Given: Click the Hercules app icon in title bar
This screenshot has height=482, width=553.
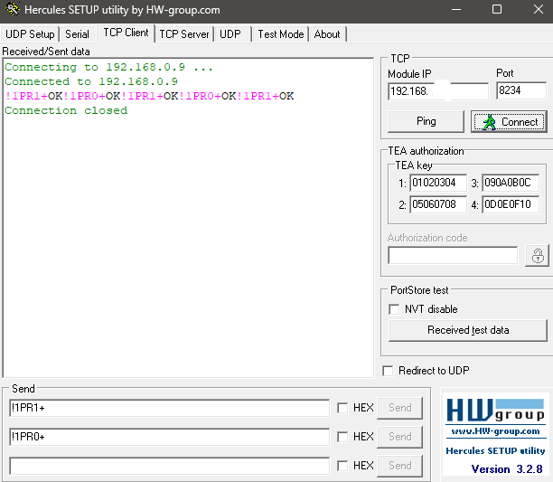Looking at the screenshot, I should coord(12,10).
